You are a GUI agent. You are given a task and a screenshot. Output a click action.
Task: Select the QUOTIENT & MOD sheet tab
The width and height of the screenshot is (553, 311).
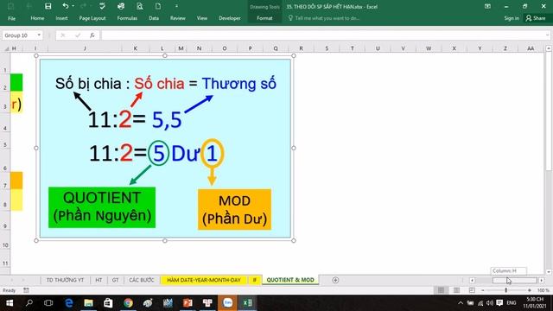pyautogui.click(x=290, y=280)
